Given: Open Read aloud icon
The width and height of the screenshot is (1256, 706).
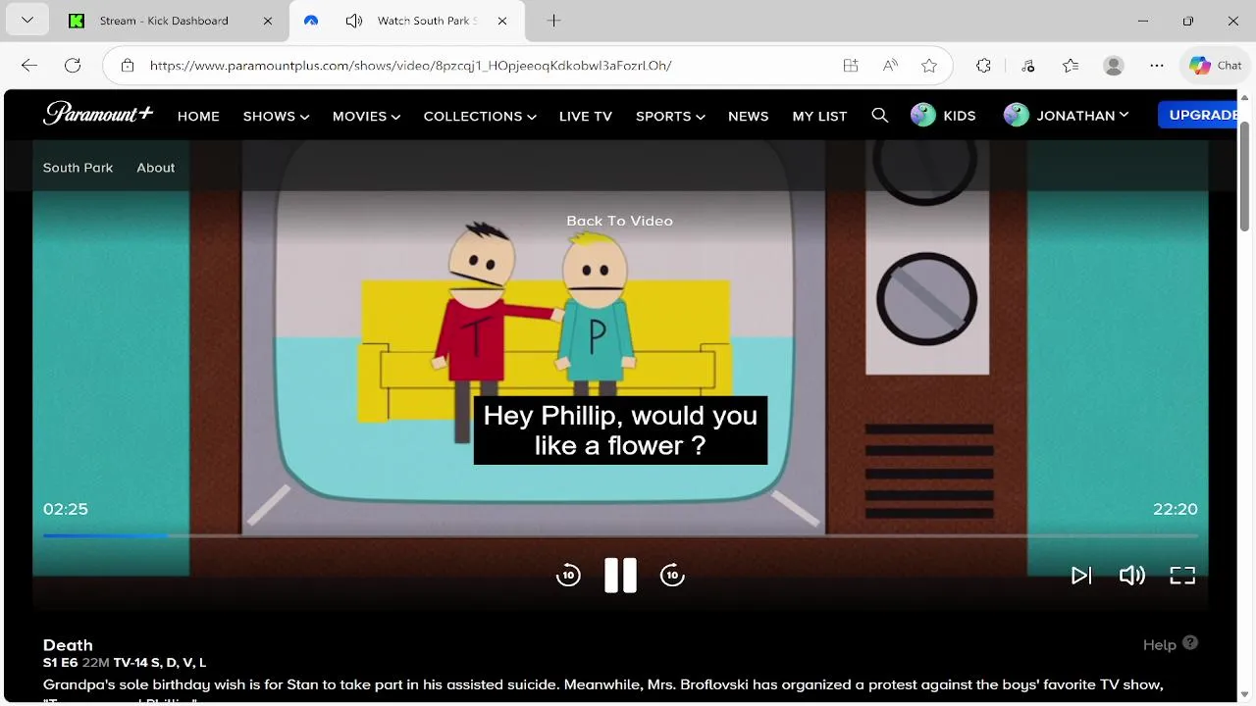Looking at the screenshot, I should click(890, 66).
